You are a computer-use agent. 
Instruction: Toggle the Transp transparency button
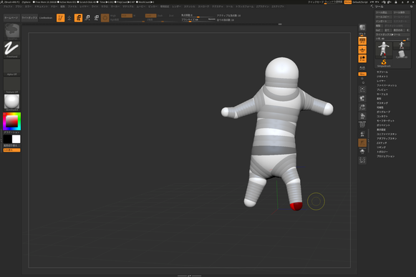pos(362,134)
